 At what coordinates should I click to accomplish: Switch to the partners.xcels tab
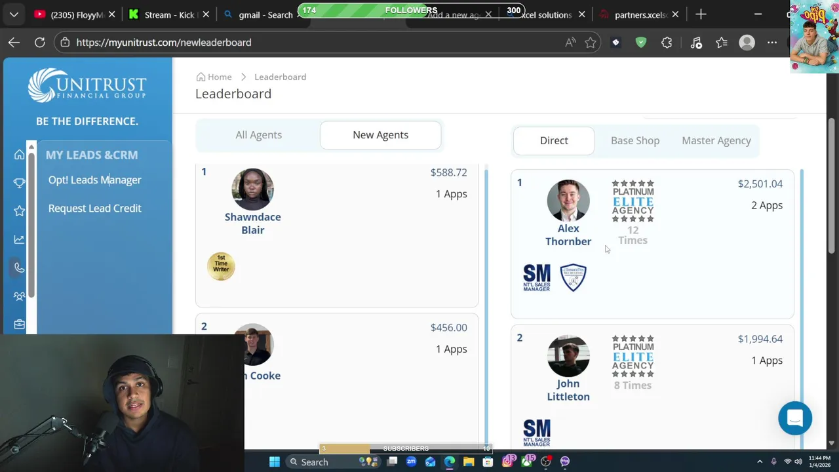[x=639, y=14]
